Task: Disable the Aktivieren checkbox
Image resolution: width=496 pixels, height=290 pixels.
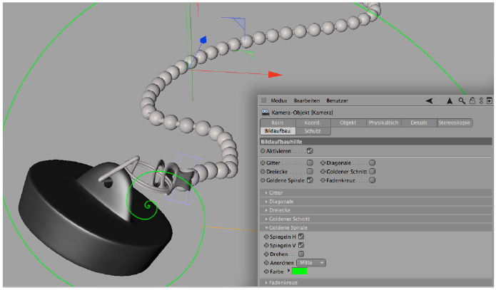Action: pos(310,151)
